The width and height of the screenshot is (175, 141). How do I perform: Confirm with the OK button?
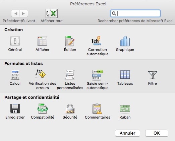[x=157, y=133]
